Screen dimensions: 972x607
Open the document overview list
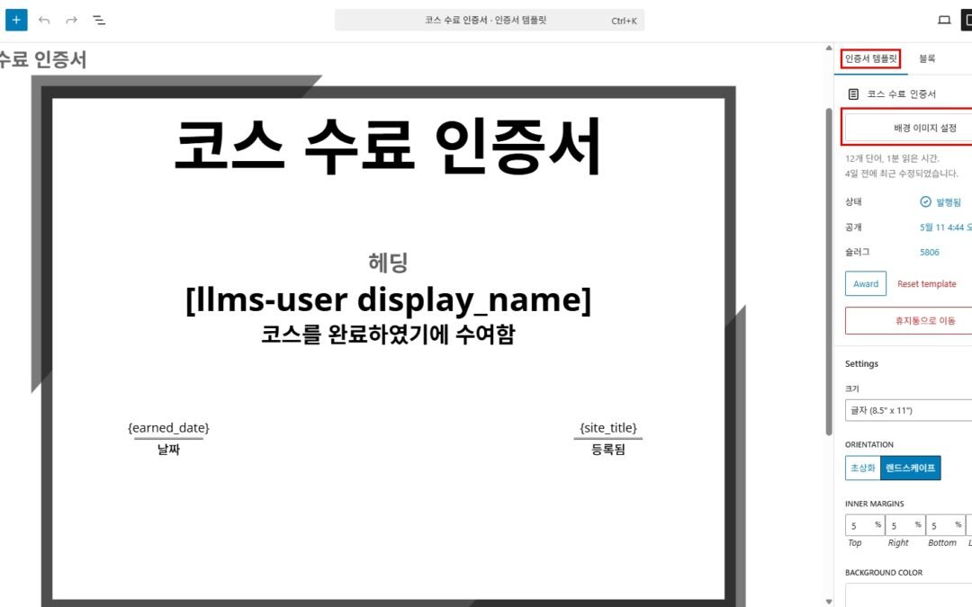(x=99, y=20)
